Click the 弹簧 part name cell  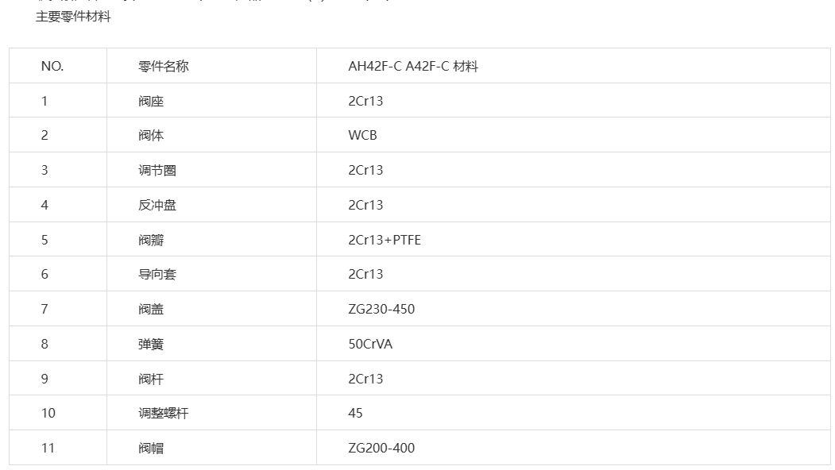(211, 344)
